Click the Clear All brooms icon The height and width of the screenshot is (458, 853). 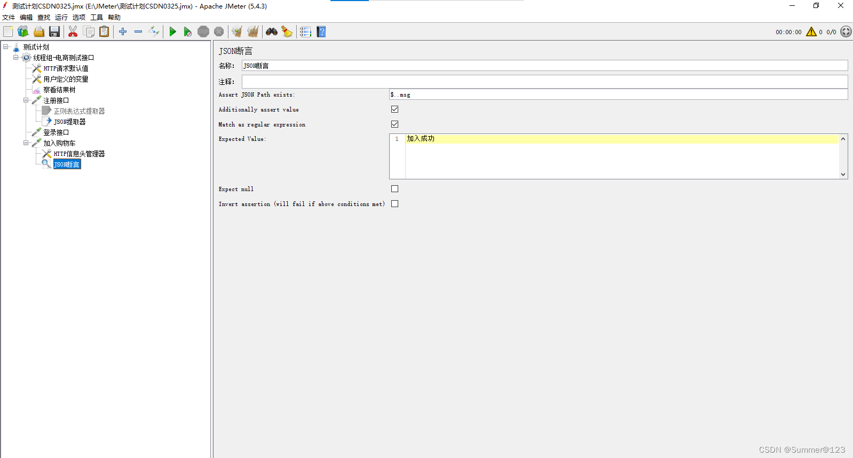pyautogui.click(x=253, y=32)
